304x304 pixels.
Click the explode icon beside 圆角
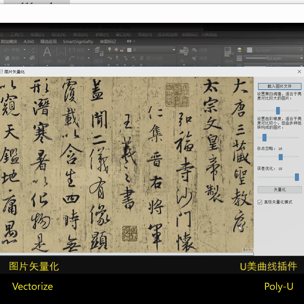coord(32,58)
